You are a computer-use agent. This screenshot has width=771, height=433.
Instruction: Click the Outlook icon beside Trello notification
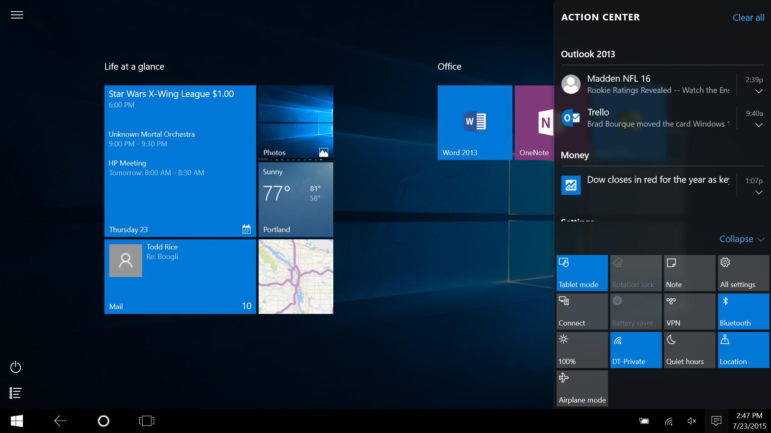click(571, 118)
